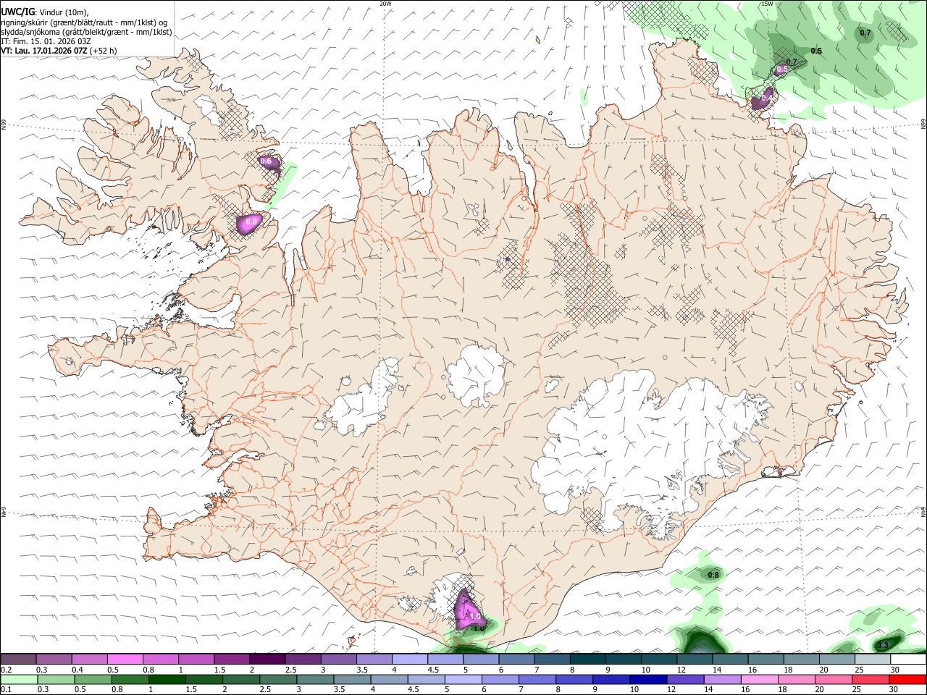Click the darkest purple 2–2.5 swatch, upper legend row
Image resolution: width=927 pixels, height=695 pixels.
click(267, 659)
